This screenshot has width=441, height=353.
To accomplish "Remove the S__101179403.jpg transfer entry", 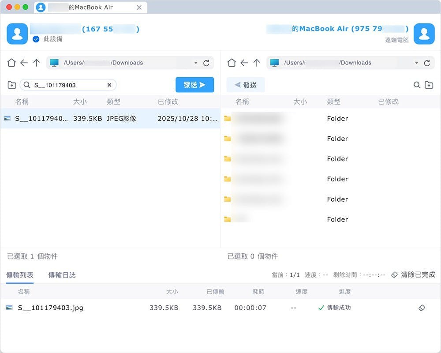I will (422, 308).
